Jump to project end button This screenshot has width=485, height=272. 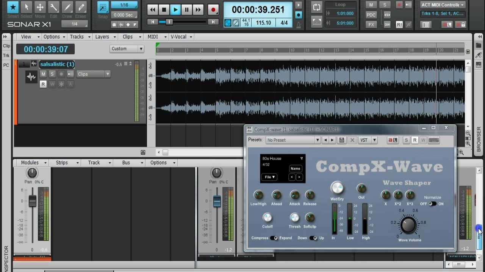(213, 22)
